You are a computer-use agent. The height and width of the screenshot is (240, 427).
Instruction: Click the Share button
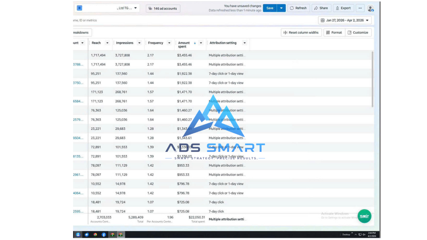point(321,8)
